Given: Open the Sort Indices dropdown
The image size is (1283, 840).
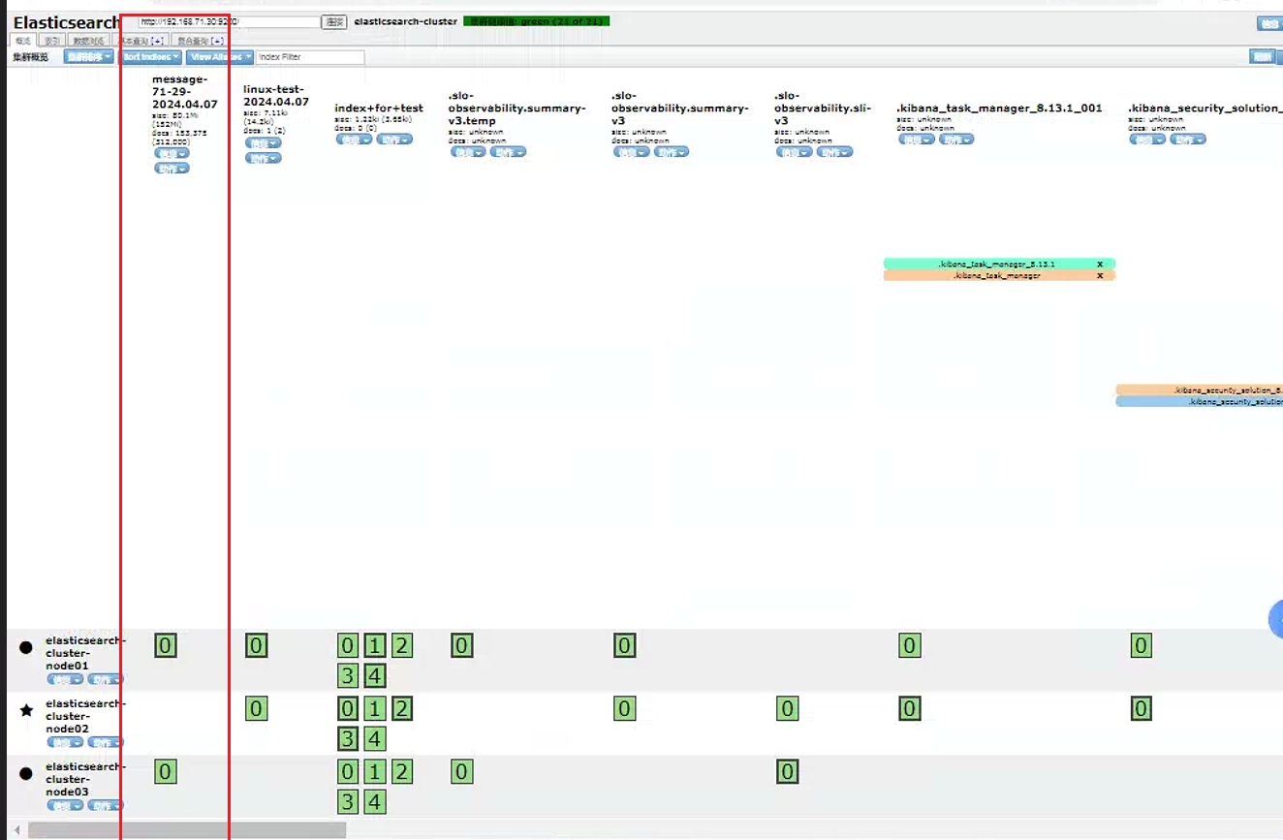Looking at the screenshot, I should 150,57.
